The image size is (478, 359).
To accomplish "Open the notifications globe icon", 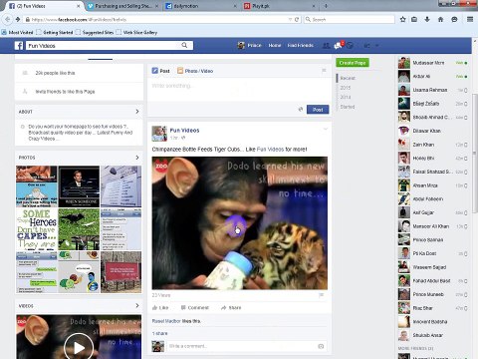I will click(350, 46).
